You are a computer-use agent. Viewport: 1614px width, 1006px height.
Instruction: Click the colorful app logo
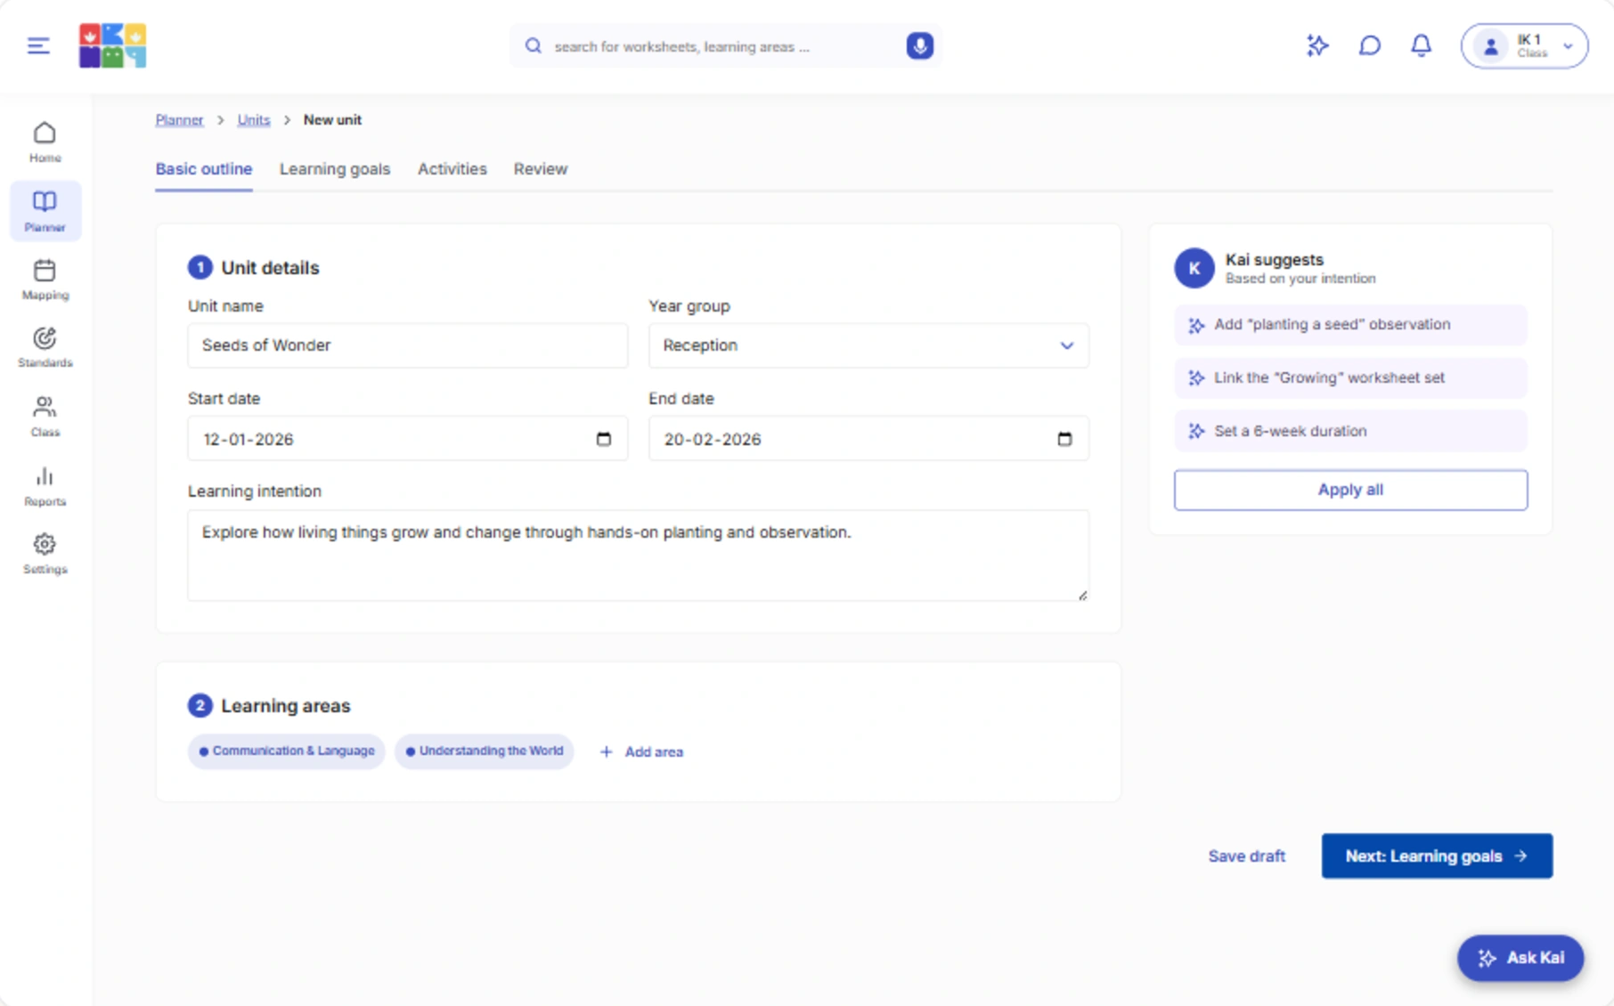pyautogui.click(x=112, y=45)
